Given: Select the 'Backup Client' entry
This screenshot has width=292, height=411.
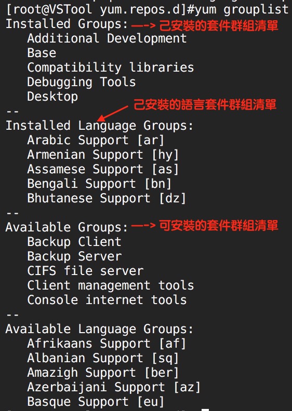Looking at the screenshot, I should click(74, 242).
